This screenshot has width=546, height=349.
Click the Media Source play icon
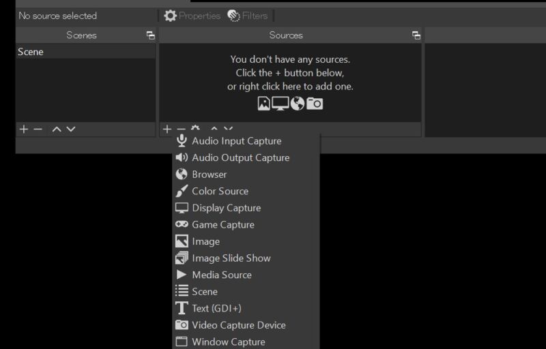(182, 275)
